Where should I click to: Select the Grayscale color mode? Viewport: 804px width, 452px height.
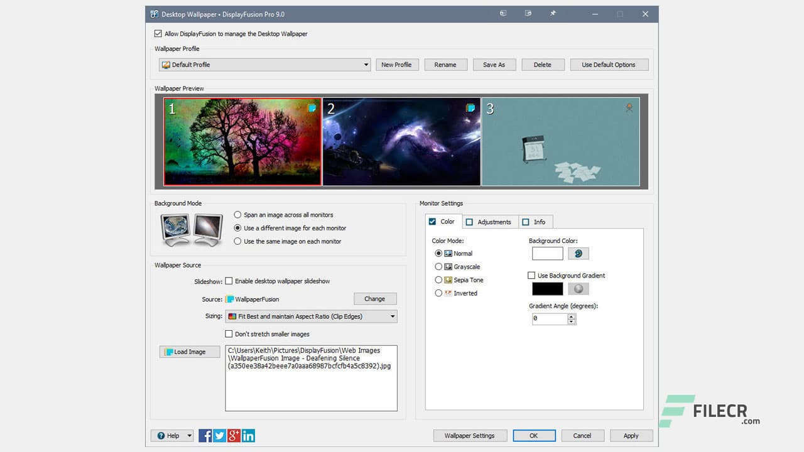(x=438, y=266)
